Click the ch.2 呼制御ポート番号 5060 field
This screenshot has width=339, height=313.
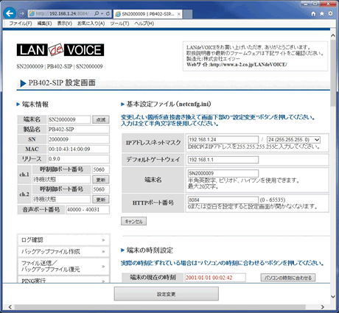click(101, 189)
